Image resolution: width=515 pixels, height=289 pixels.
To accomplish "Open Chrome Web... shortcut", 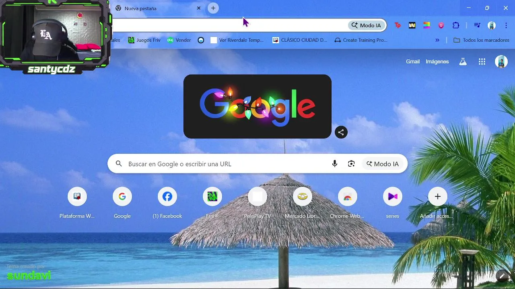I will click(348, 203).
